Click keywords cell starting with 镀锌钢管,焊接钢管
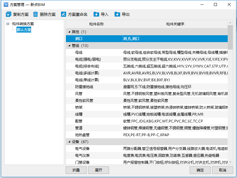This screenshot has width=237, height=178. click(x=175, y=128)
